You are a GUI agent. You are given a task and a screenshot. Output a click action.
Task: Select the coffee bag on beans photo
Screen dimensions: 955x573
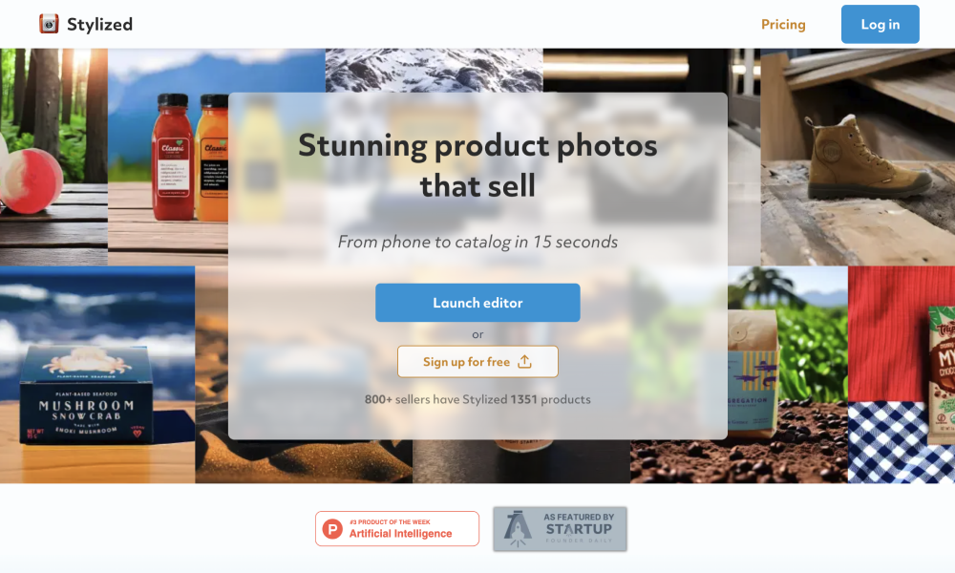788,374
